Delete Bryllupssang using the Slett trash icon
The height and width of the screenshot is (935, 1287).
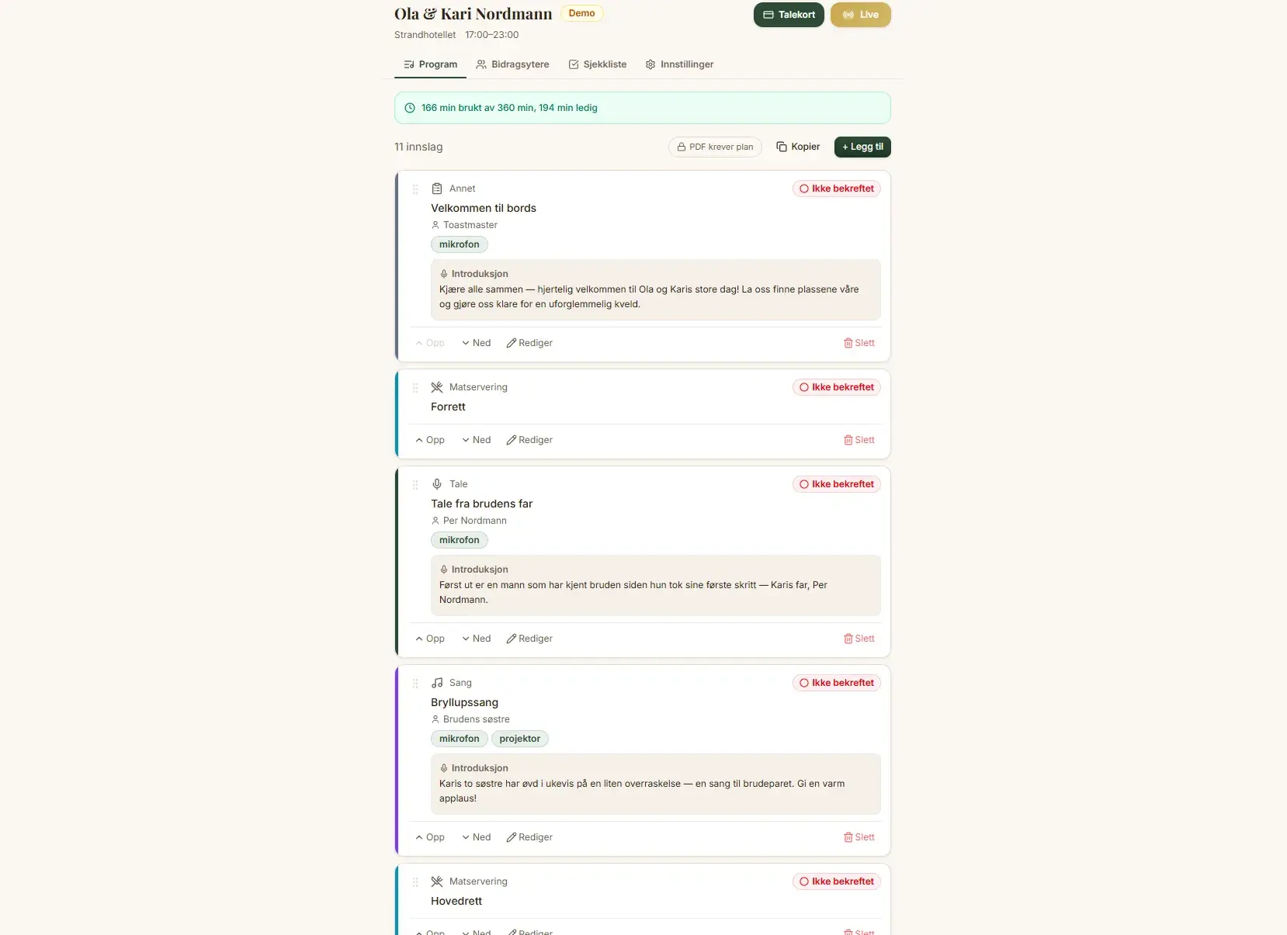click(859, 837)
